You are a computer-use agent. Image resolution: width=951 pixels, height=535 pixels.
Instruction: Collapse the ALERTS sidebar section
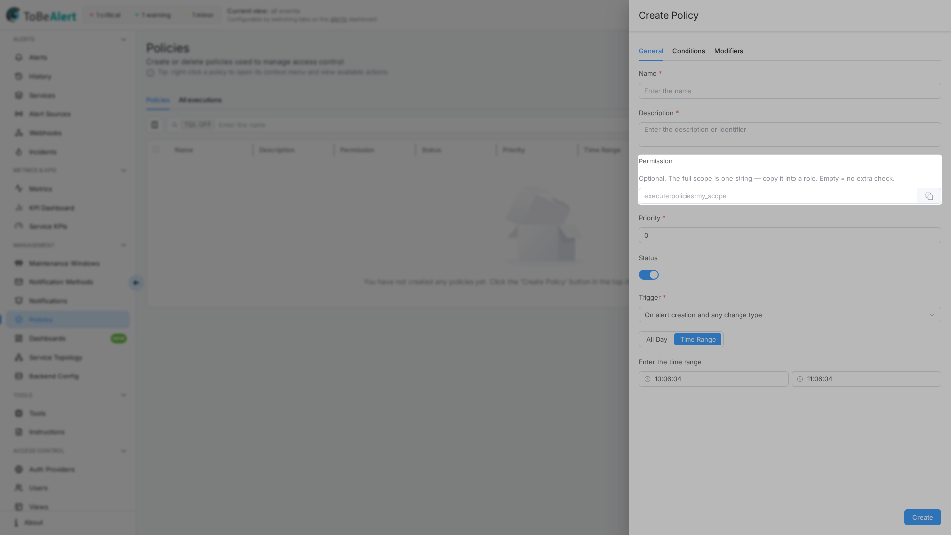click(124, 40)
